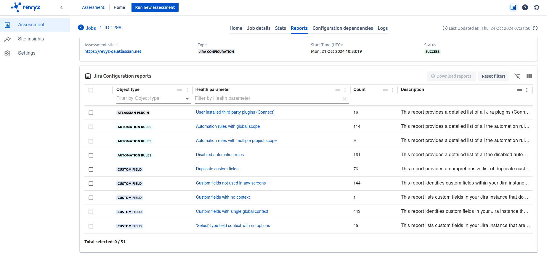Image resolution: width=547 pixels, height=258 pixels.
Task: Check the Disabled automation rules row checkbox
Action: [x=91, y=155]
